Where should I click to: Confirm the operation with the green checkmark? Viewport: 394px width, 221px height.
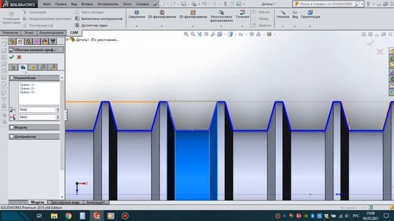(x=12, y=57)
